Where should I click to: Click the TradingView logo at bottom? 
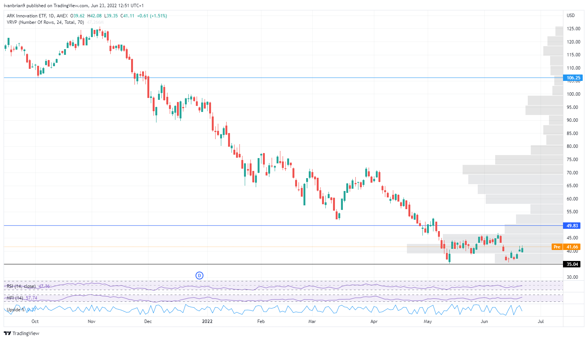(x=22, y=333)
